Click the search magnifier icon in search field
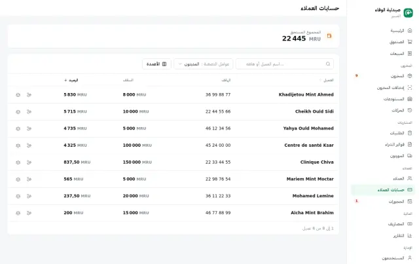This screenshot has width=419, height=264. (x=328, y=64)
